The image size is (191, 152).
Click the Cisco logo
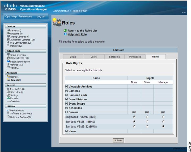10,7
